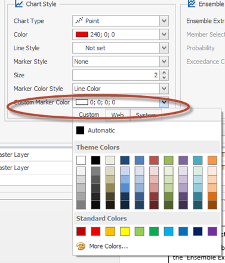The image size is (225, 263).
Task: Select the Custom color tab
Action: point(89,114)
